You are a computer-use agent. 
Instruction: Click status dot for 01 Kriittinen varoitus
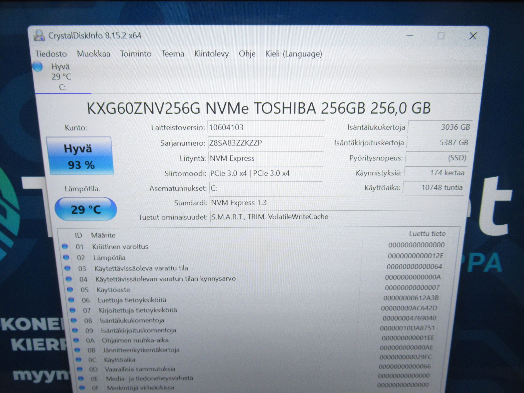[x=65, y=246]
